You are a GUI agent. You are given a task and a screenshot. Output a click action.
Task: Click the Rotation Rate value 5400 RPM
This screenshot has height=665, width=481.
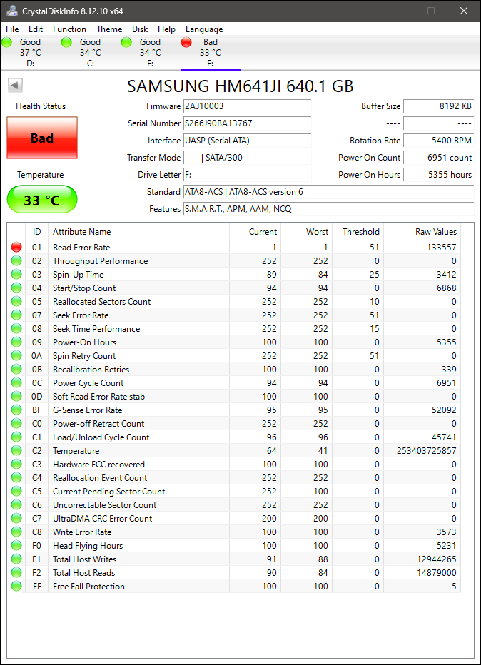[439, 141]
